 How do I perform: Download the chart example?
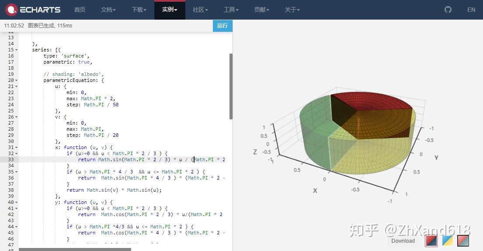click(x=403, y=241)
